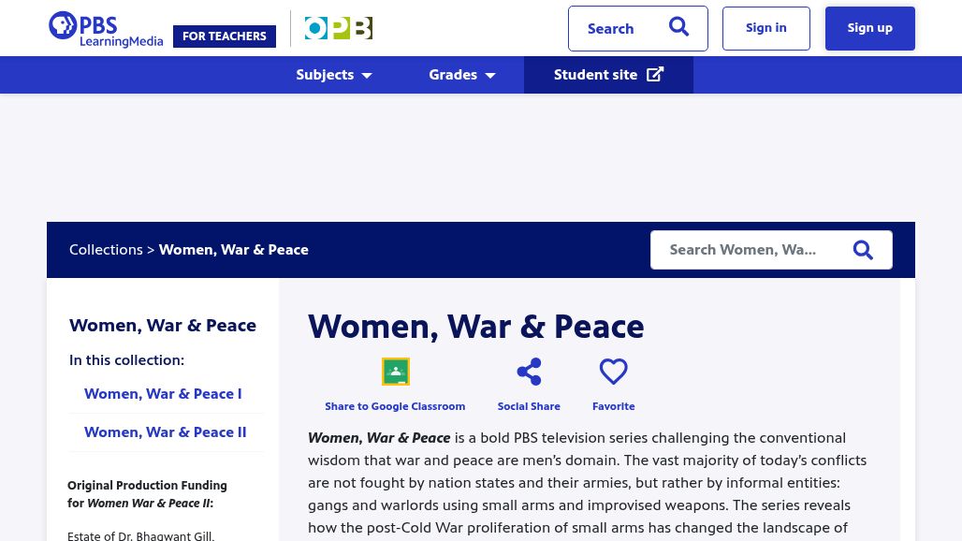The height and width of the screenshot is (541, 962).
Task: Click the Student site external link icon
Action: click(655, 75)
